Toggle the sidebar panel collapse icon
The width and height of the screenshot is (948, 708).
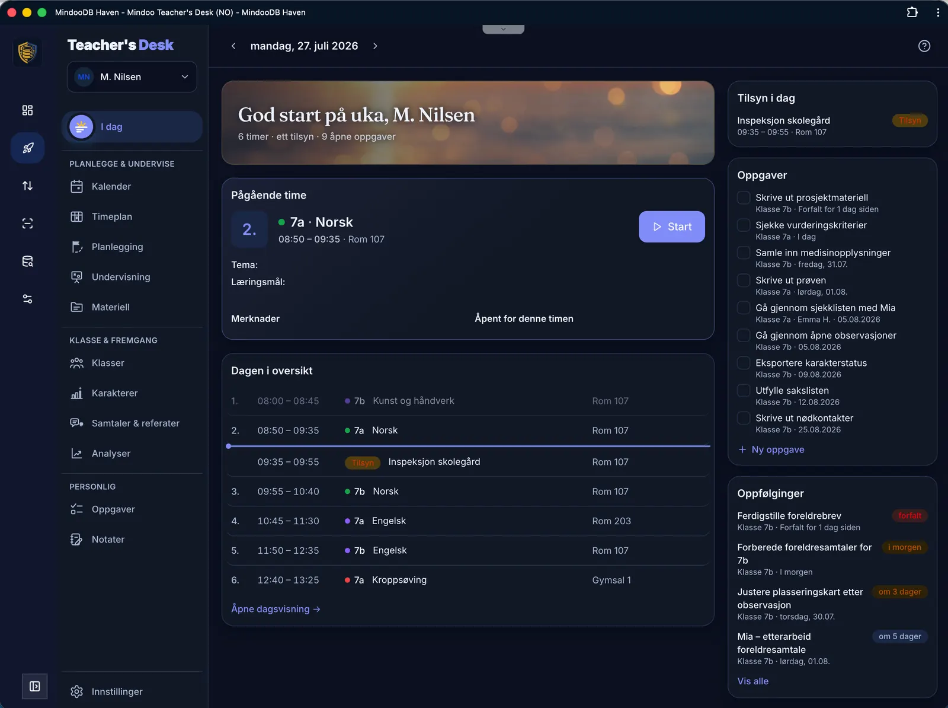[x=35, y=686]
